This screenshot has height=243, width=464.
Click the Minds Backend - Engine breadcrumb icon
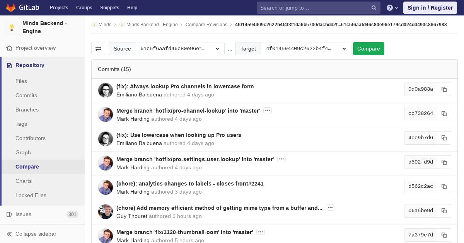122,25
